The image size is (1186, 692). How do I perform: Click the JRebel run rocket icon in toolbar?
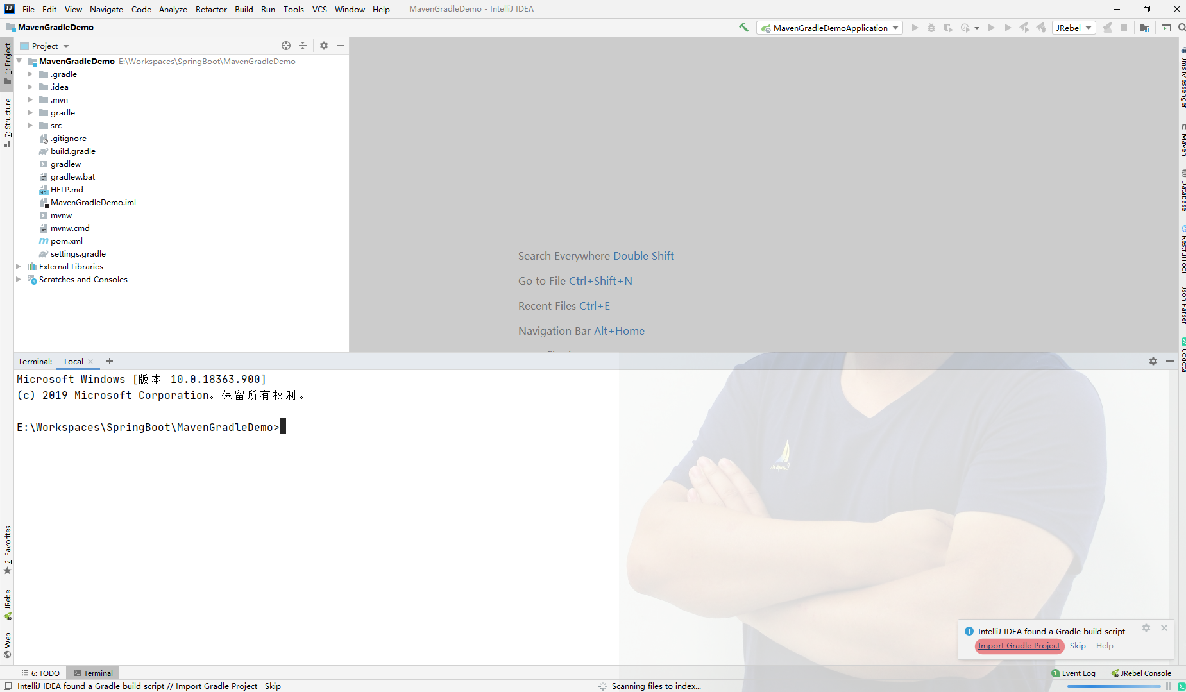(x=1024, y=28)
